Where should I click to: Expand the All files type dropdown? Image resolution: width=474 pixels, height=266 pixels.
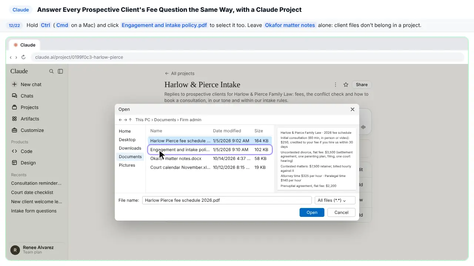tap(335, 200)
